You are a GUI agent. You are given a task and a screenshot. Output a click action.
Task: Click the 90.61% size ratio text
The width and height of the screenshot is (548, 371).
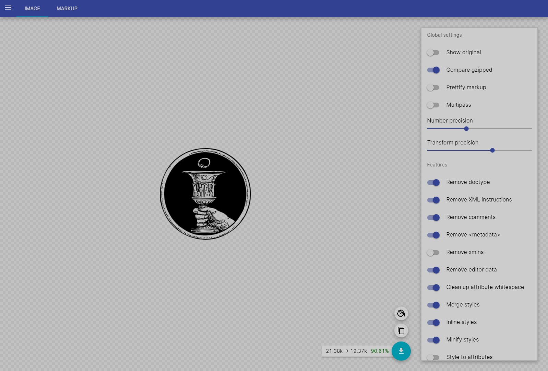[380, 351]
